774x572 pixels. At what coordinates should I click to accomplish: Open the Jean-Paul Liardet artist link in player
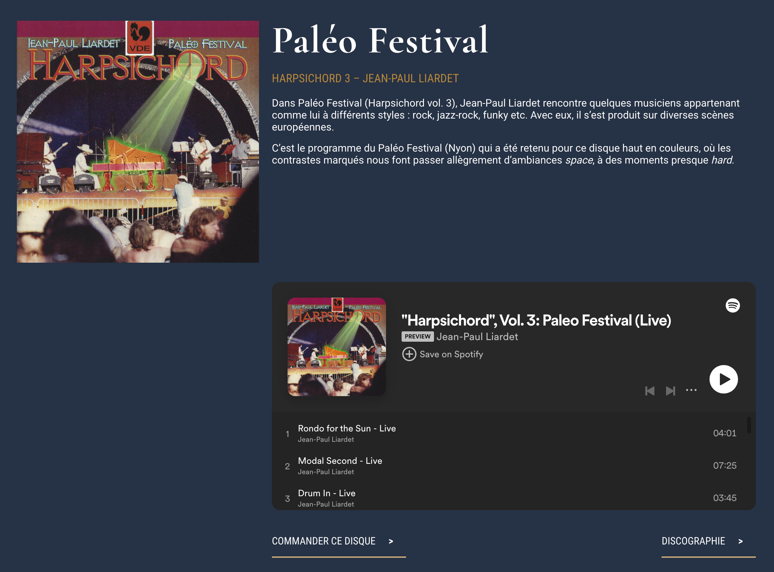[x=477, y=337]
